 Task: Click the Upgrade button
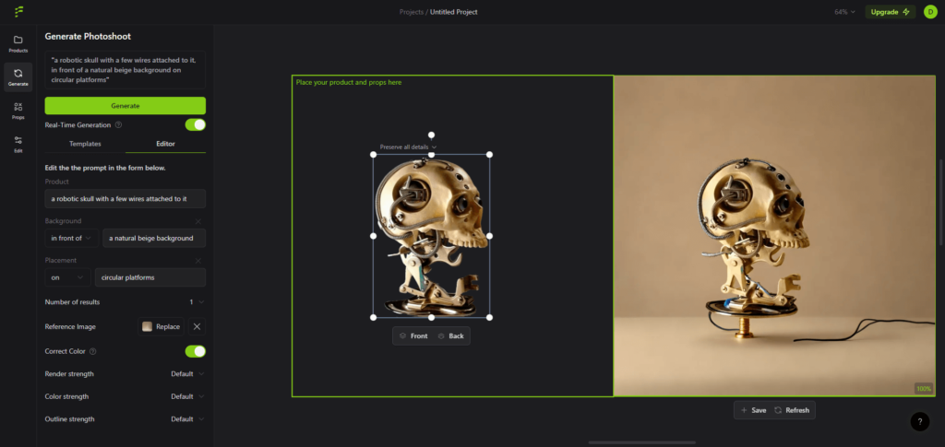(891, 12)
